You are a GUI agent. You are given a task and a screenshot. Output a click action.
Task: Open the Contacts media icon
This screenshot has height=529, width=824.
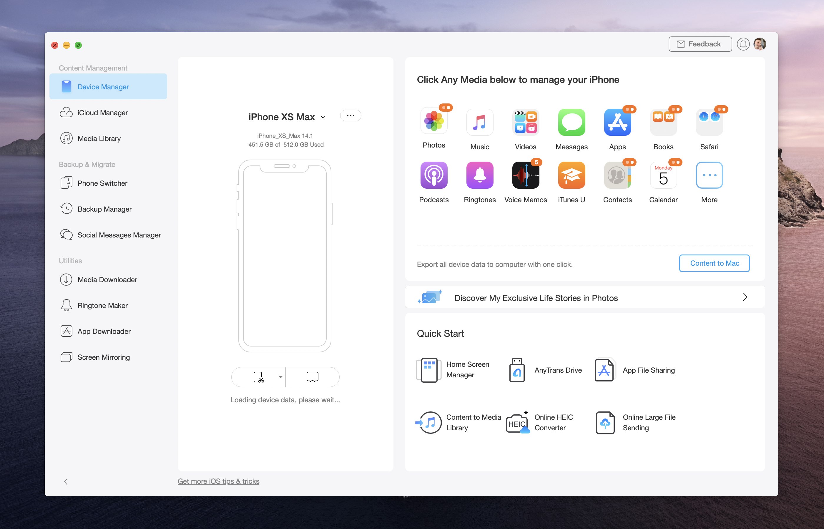point(617,175)
